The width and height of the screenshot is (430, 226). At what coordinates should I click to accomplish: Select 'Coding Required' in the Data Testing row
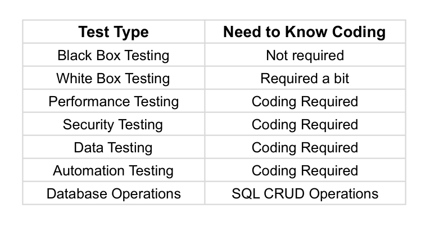tap(304, 148)
